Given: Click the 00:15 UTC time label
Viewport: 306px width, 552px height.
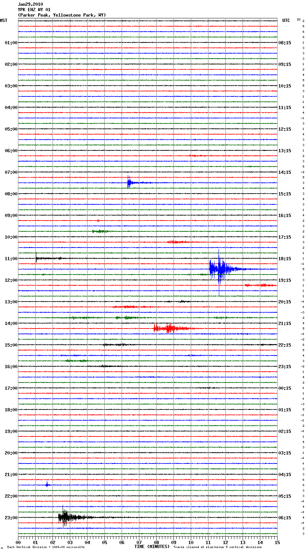Looking at the screenshot, I should [285, 388].
